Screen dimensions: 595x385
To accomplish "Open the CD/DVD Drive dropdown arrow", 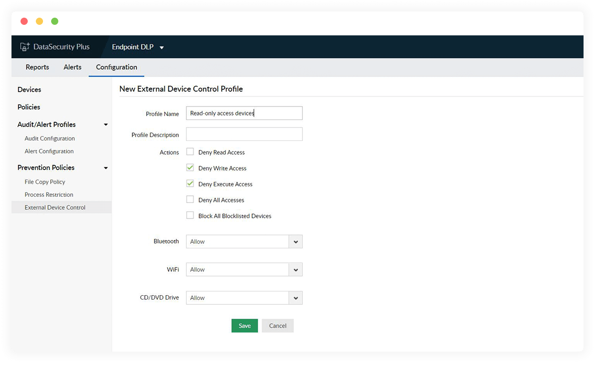I will click(296, 298).
